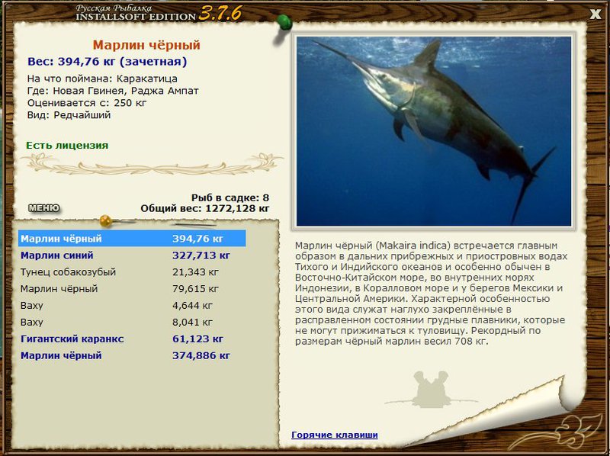Click the Оценивается с: 250 кг line
Image resolution: width=610 pixels, height=456 pixels.
tap(87, 103)
